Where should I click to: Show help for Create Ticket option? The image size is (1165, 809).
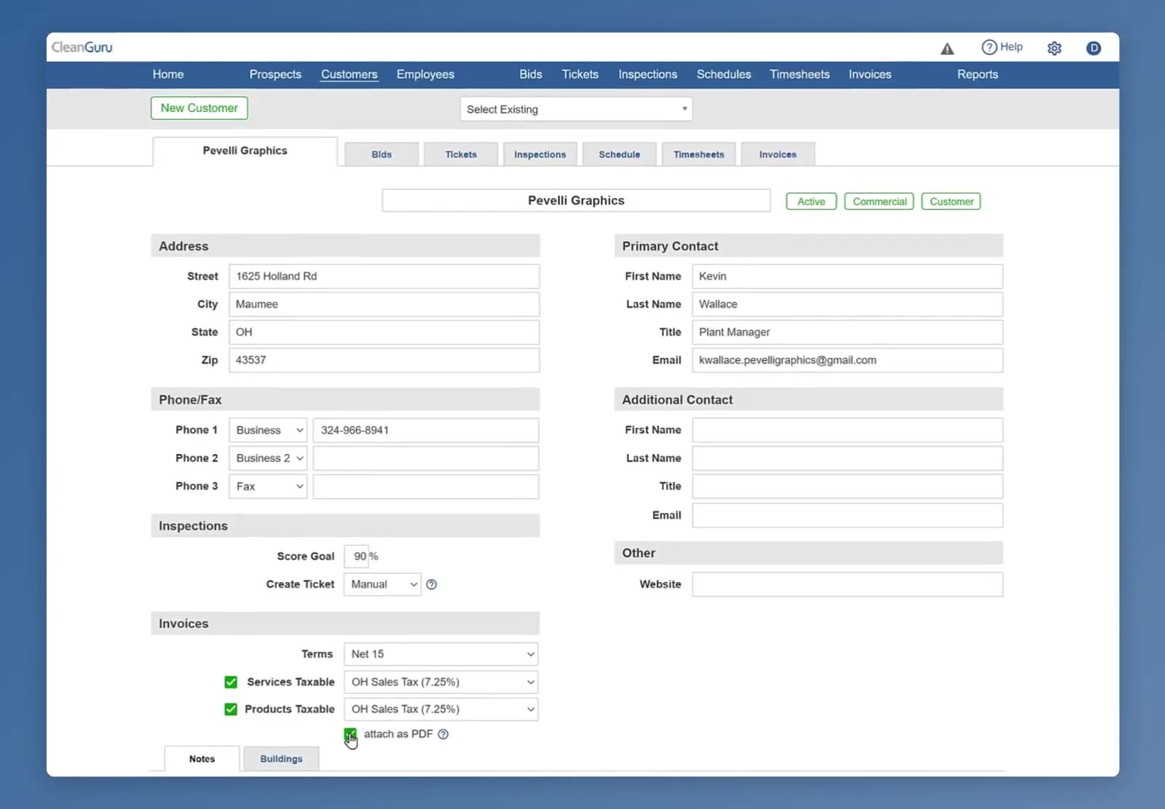point(432,584)
